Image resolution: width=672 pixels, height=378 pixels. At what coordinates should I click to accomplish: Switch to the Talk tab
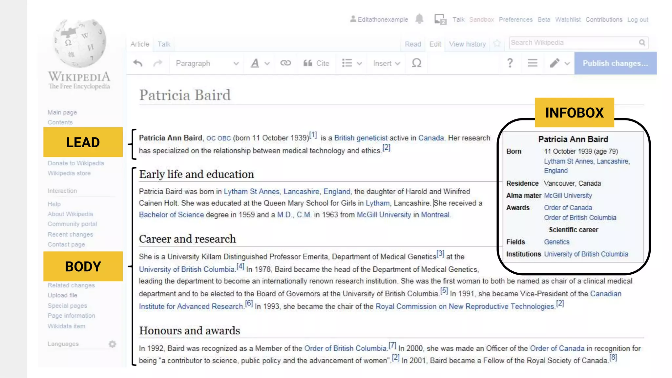pos(164,44)
